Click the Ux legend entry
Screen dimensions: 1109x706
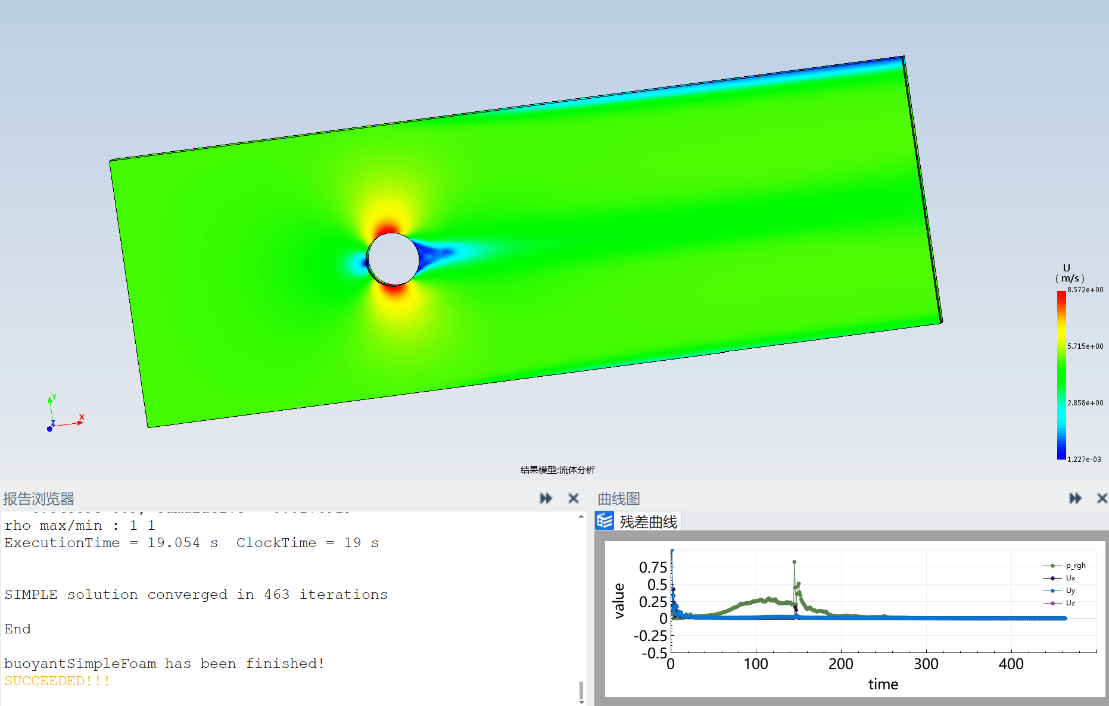pyautogui.click(x=1059, y=578)
